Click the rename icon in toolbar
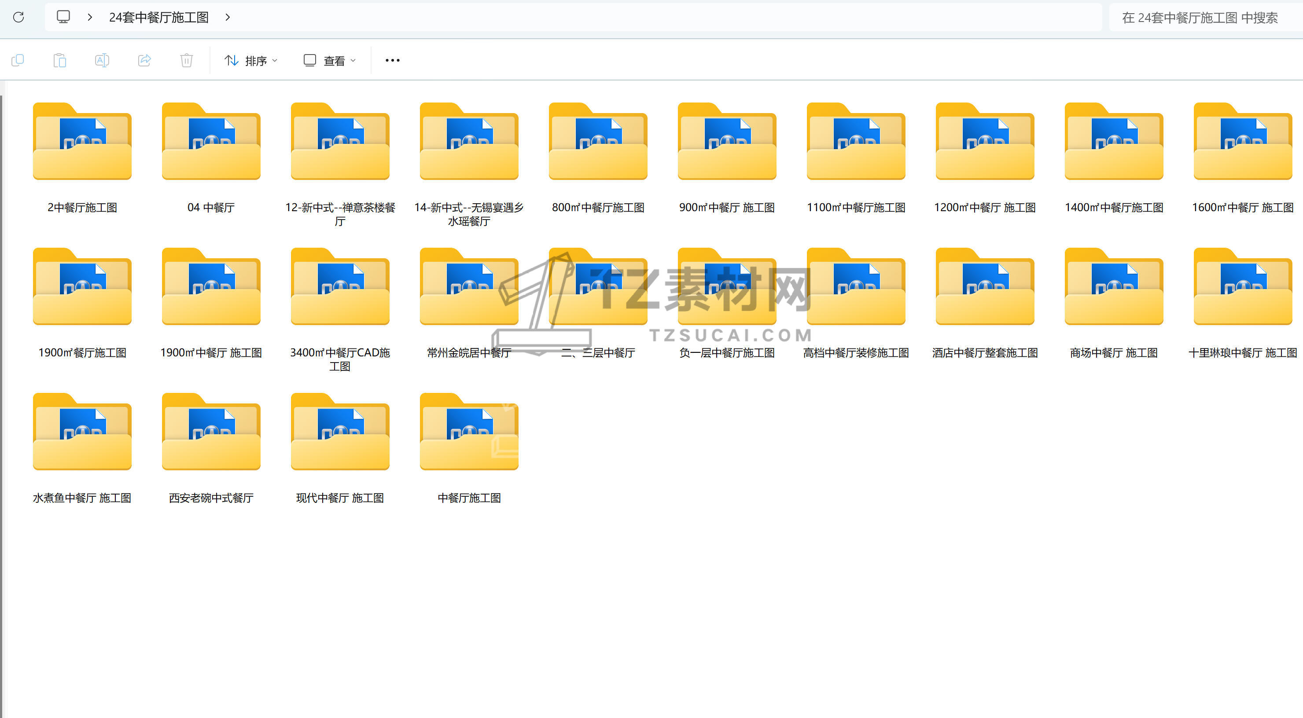 pyautogui.click(x=102, y=60)
